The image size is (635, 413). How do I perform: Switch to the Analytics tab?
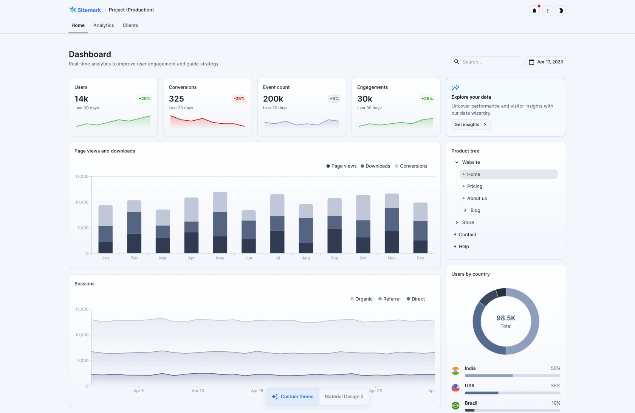(x=104, y=25)
